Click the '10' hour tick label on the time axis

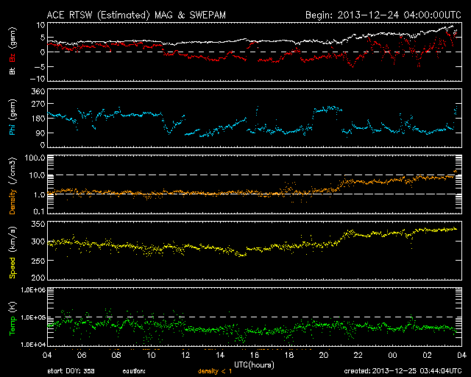151,356
